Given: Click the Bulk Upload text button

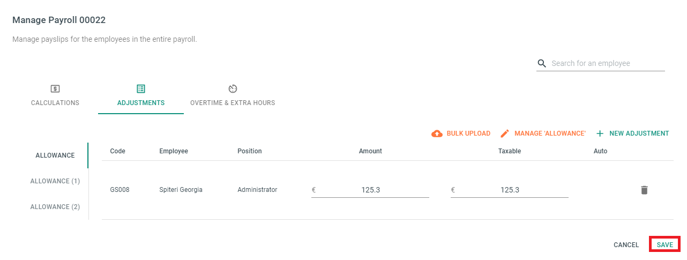Looking at the screenshot, I should [x=468, y=133].
